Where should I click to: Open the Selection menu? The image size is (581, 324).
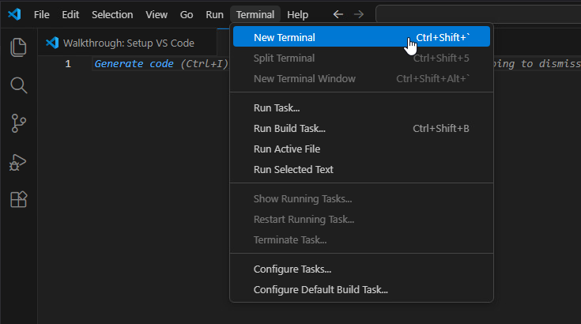tap(112, 14)
